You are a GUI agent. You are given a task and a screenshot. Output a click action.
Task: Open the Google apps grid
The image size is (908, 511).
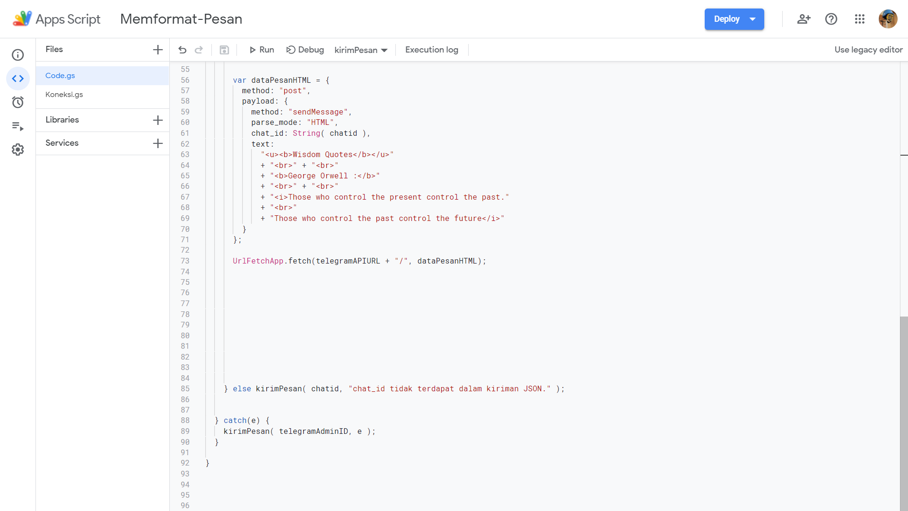point(859,19)
